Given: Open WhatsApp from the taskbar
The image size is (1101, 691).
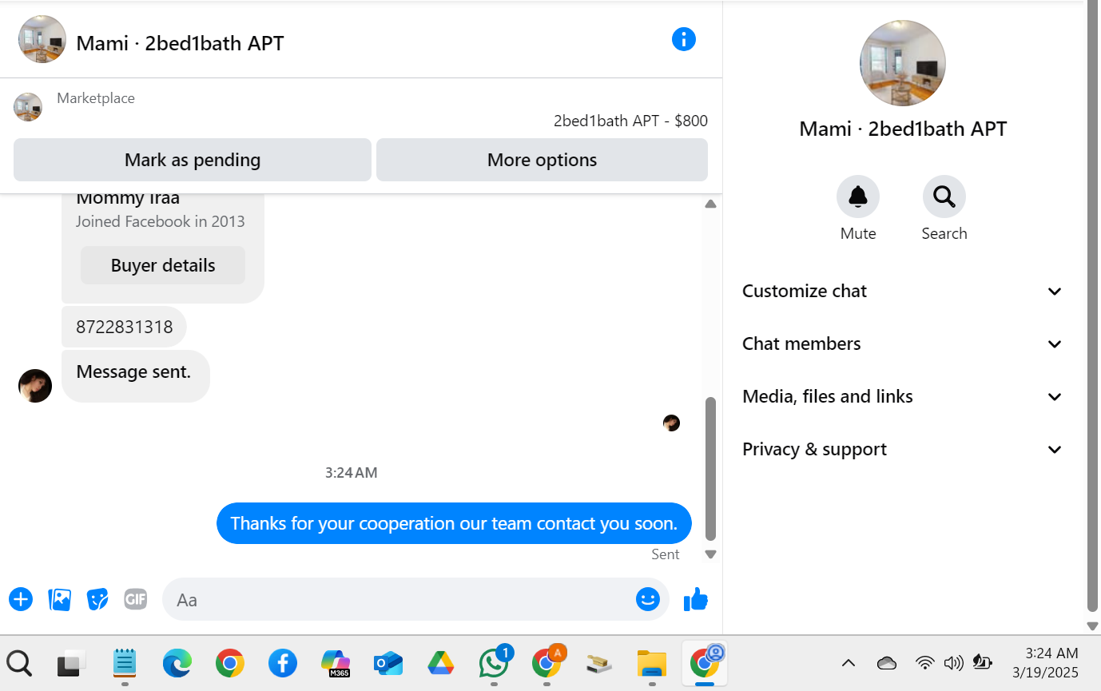Looking at the screenshot, I should point(495,662).
